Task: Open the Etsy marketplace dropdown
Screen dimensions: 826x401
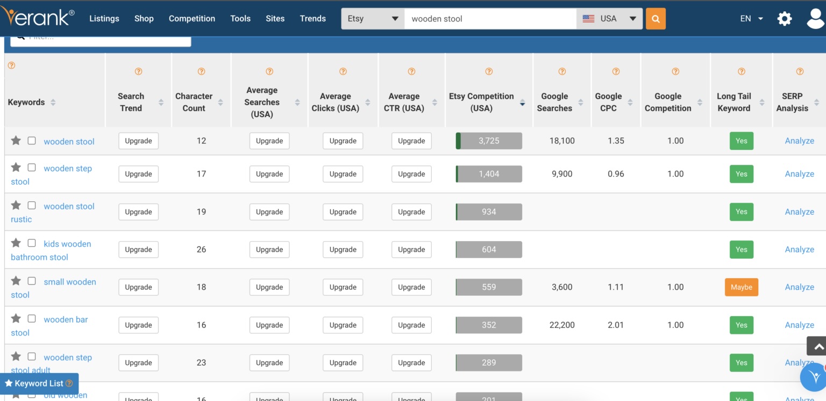Action: point(373,19)
